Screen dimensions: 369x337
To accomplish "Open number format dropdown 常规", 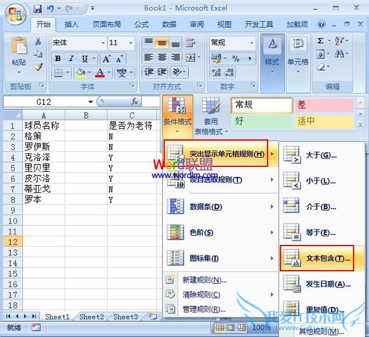I will coord(252,43).
